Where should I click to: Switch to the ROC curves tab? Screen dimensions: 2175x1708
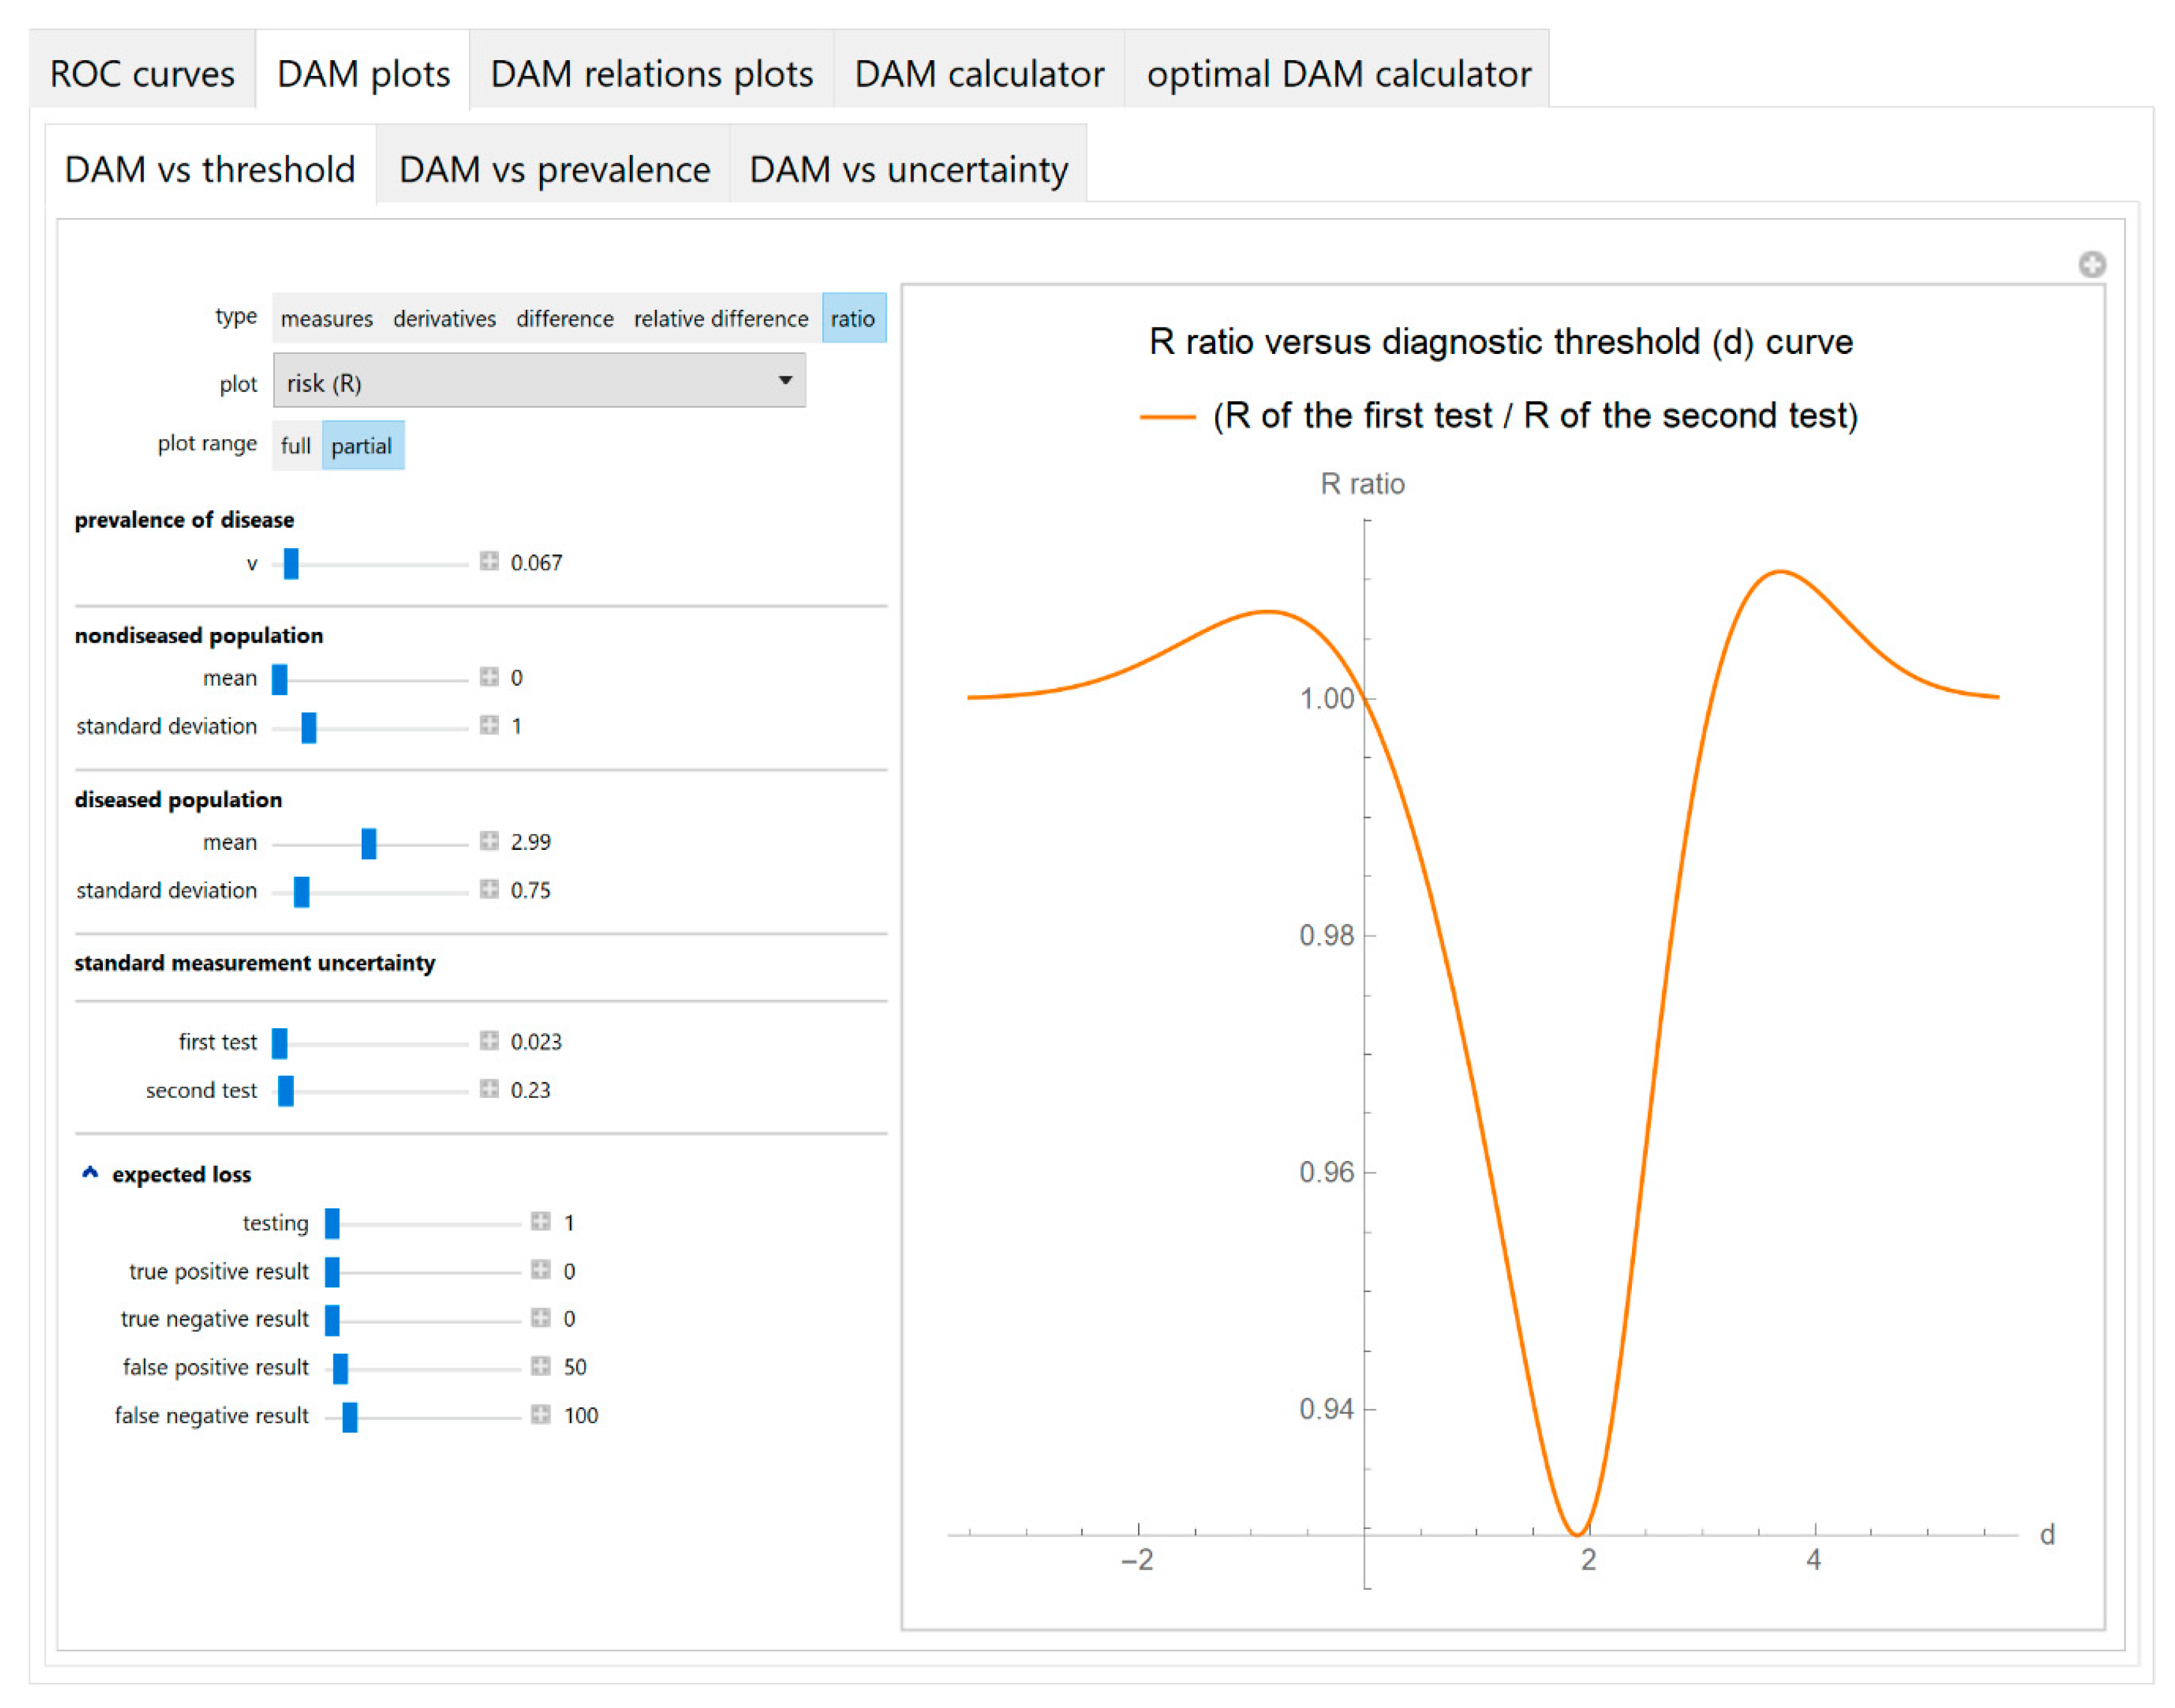(142, 74)
